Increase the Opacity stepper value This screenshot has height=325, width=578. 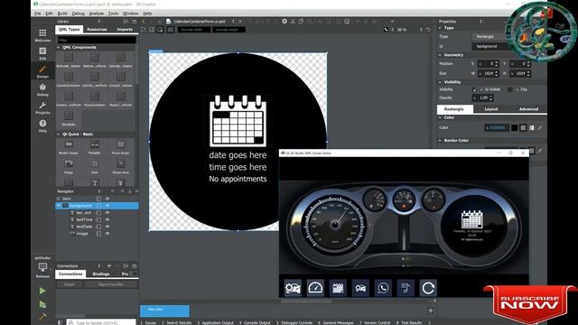pyautogui.click(x=490, y=97)
